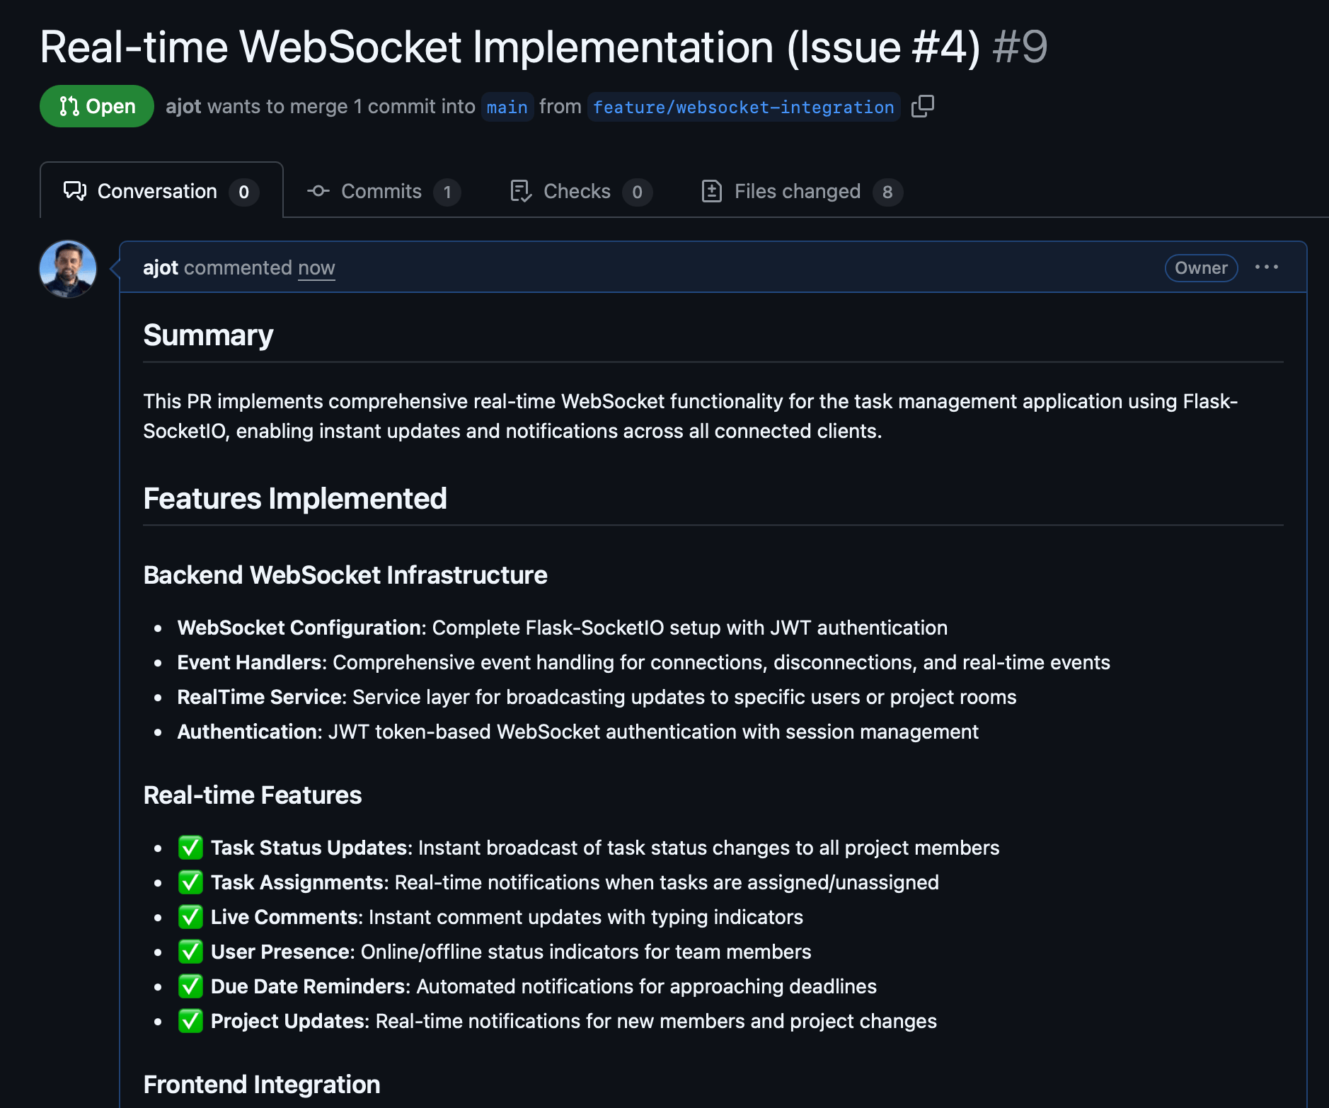Click the ajot author link in the merge line
This screenshot has height=1108, width=1329.
point(183,106)
